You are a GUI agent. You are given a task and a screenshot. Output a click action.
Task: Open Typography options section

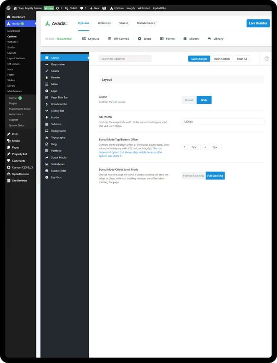tap(65, 138)
